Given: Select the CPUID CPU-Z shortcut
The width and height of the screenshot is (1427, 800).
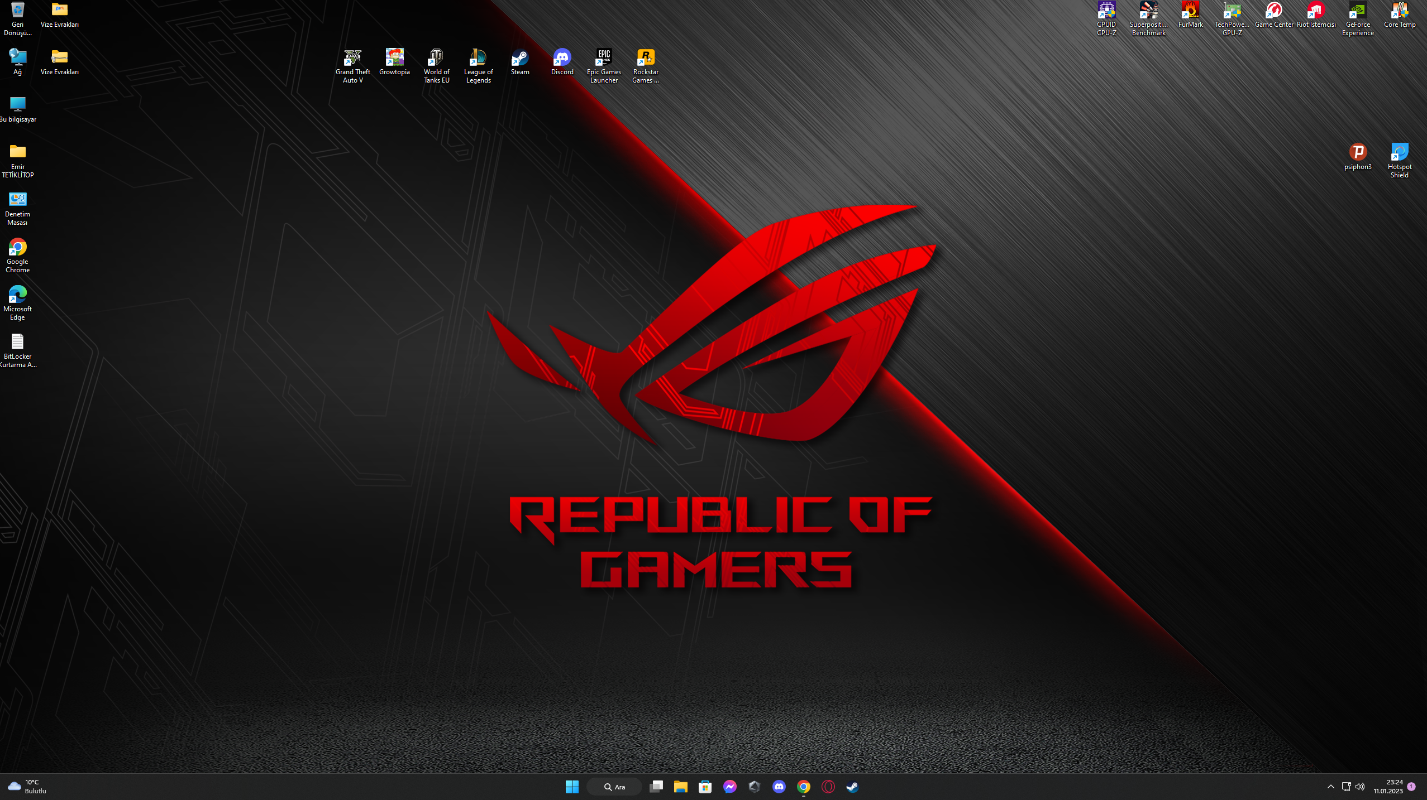Looking at the screenshot, I should click(x=1106, y=18).
